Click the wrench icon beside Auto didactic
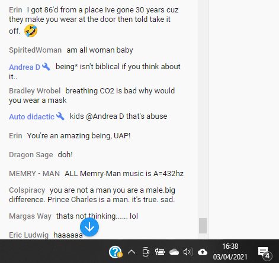 pyautogui.click(x=60, y=116)
